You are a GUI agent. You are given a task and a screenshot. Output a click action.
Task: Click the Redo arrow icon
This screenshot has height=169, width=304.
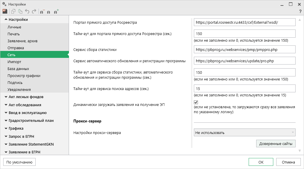click(34, 12)
